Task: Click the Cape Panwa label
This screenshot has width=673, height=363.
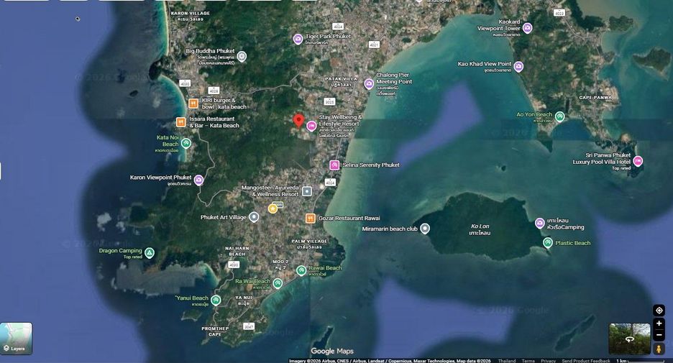Action: pyautogui.click(x=595, y=98)
